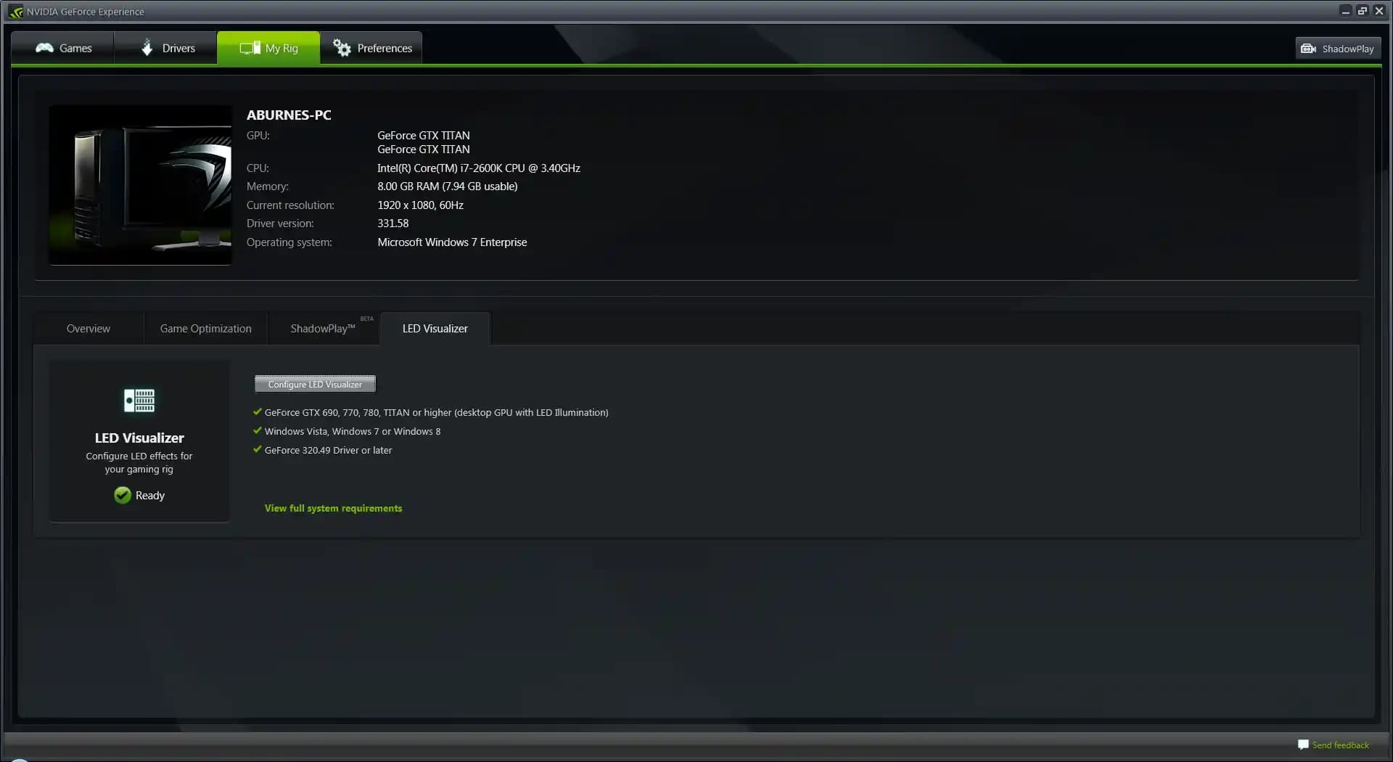This screenshot has height=762, width=1393.
Task: Click the Send feedback speech bubble icon
Action: pyautogui.click(x=1303, y=745)
